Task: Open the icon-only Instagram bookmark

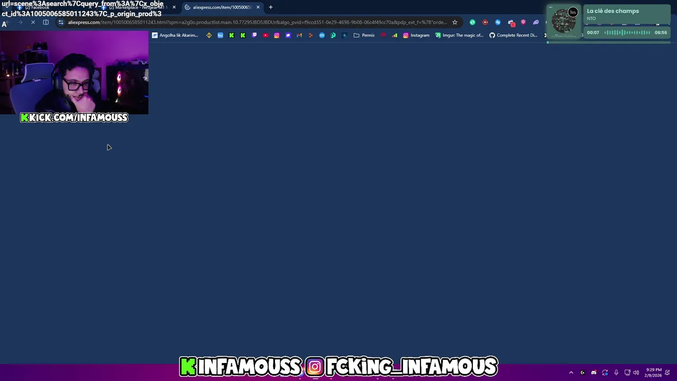Action: (277, 35)
